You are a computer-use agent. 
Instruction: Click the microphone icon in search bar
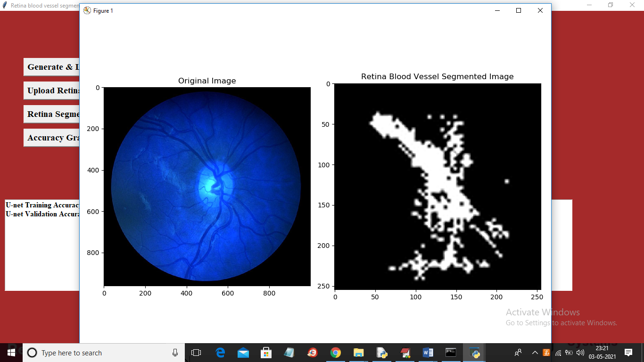coord(175,353)
